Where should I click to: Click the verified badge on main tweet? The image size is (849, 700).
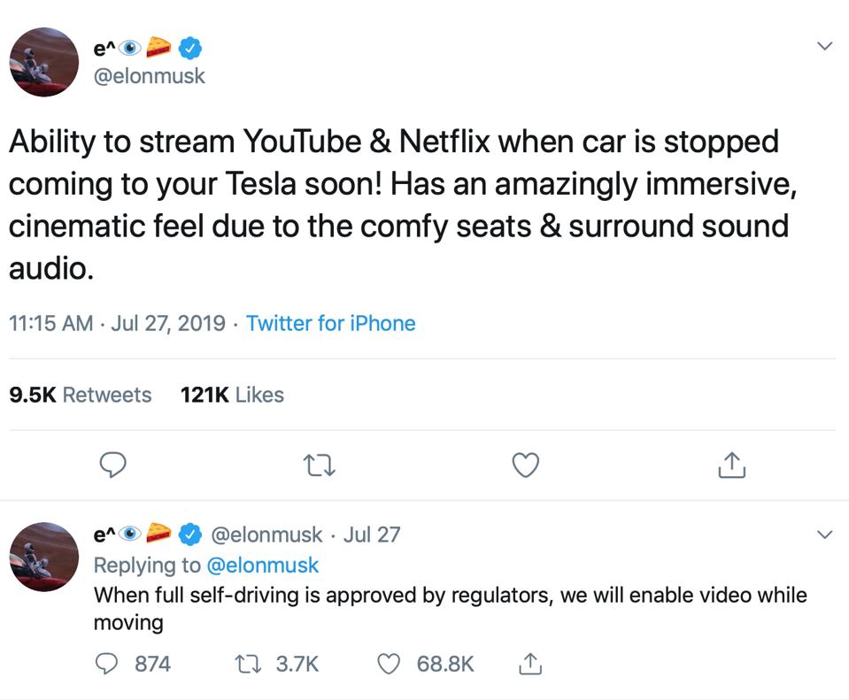[x=192, y=46]
